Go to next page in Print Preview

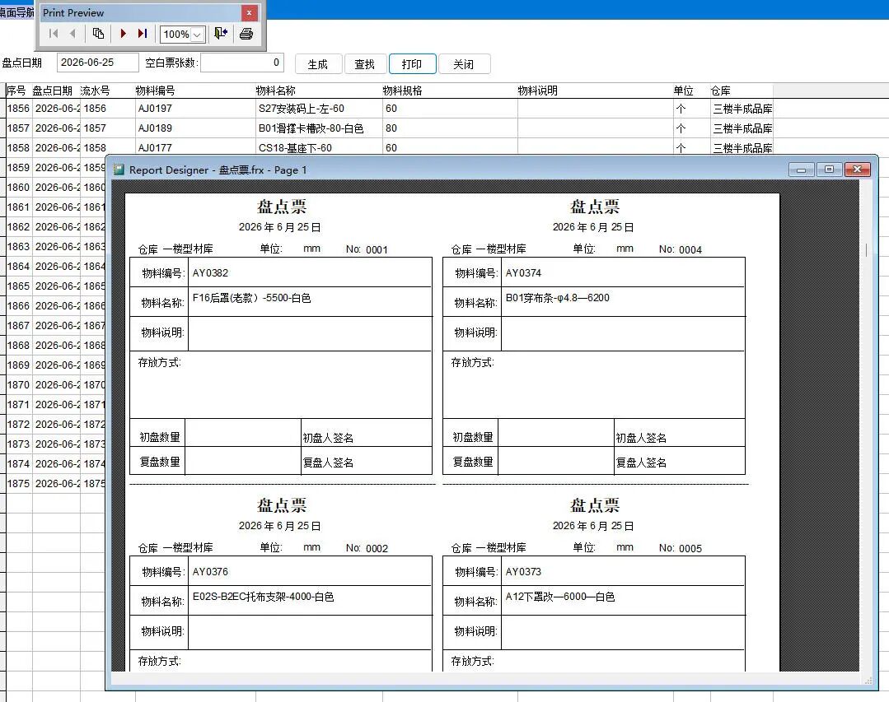tap(123, 34)
